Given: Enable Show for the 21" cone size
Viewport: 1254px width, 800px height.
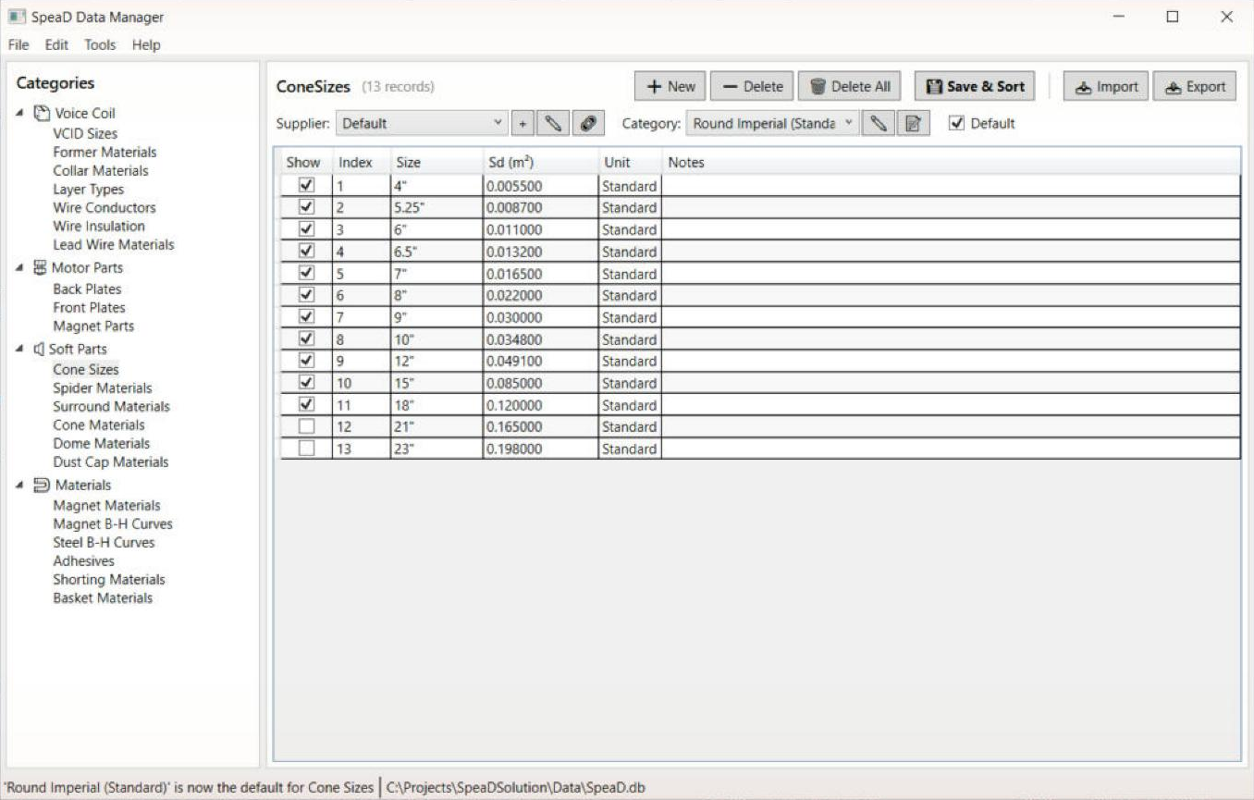Looking at the screenshot, I should tap(307, 426).
